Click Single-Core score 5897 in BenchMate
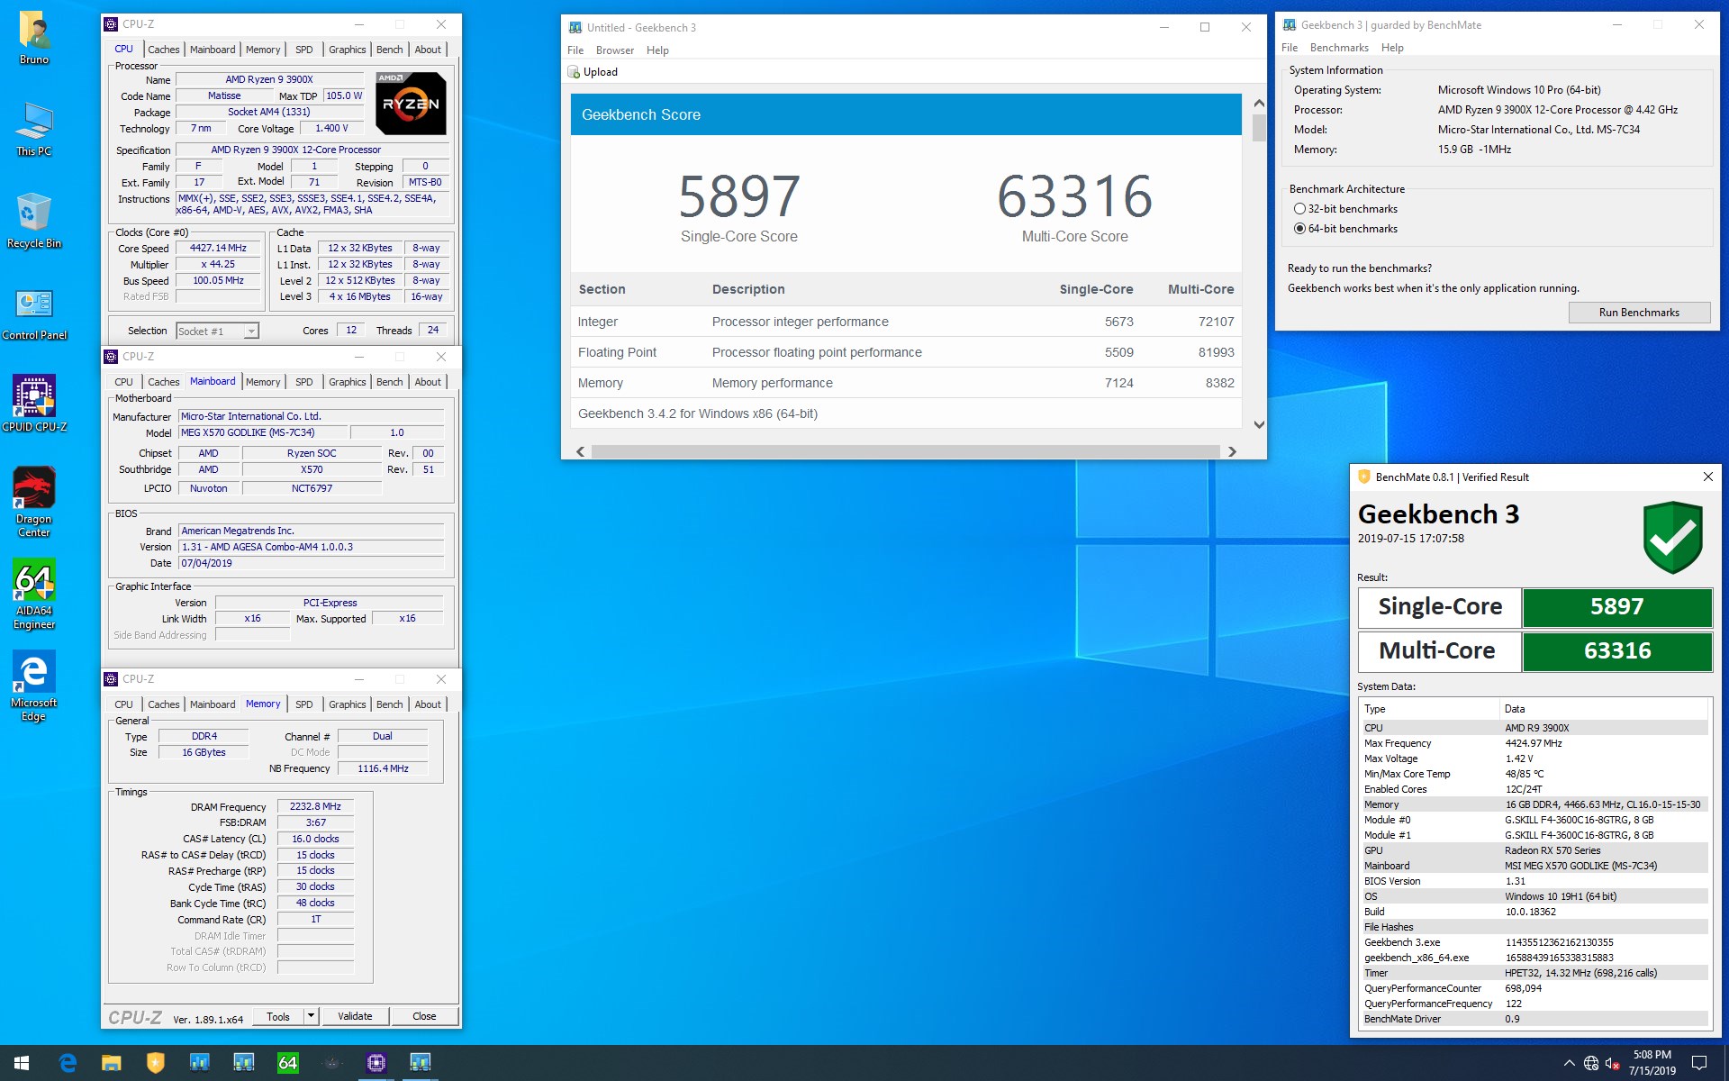The height and width of the screenshot is (1081, 1729). click(1616, 607)
